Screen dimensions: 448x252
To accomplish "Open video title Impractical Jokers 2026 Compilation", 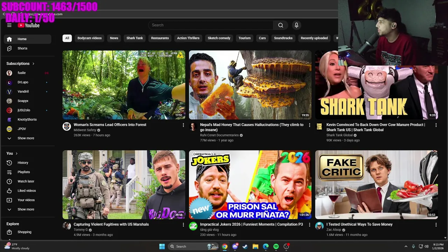I will pos(251,224).
